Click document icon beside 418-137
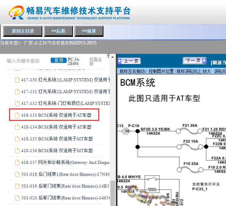This screenshot has width=226, height=206. coord(17,163)
